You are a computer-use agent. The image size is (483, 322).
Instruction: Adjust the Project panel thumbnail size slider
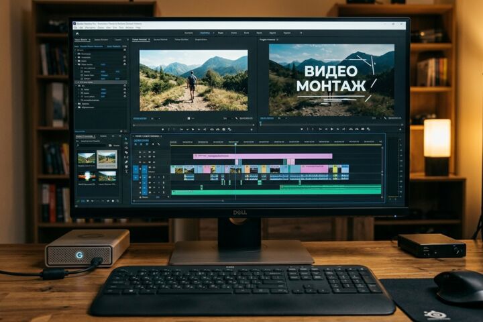coord(95,201)
